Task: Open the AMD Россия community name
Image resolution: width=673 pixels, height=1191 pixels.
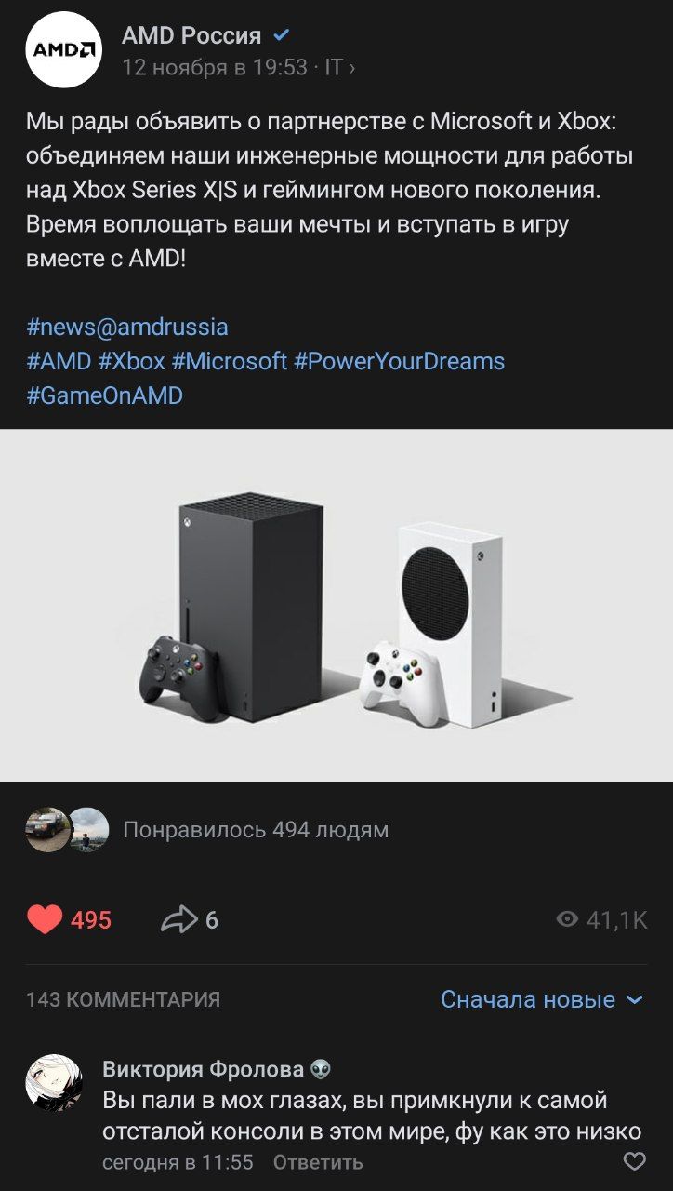Action: point(191,36)
